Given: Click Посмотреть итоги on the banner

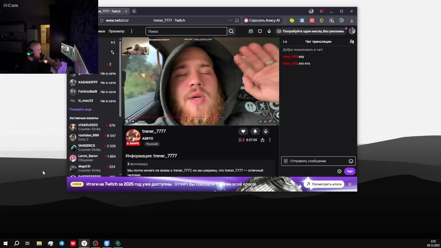Looking at the screenshot, I should pos(324,184).
